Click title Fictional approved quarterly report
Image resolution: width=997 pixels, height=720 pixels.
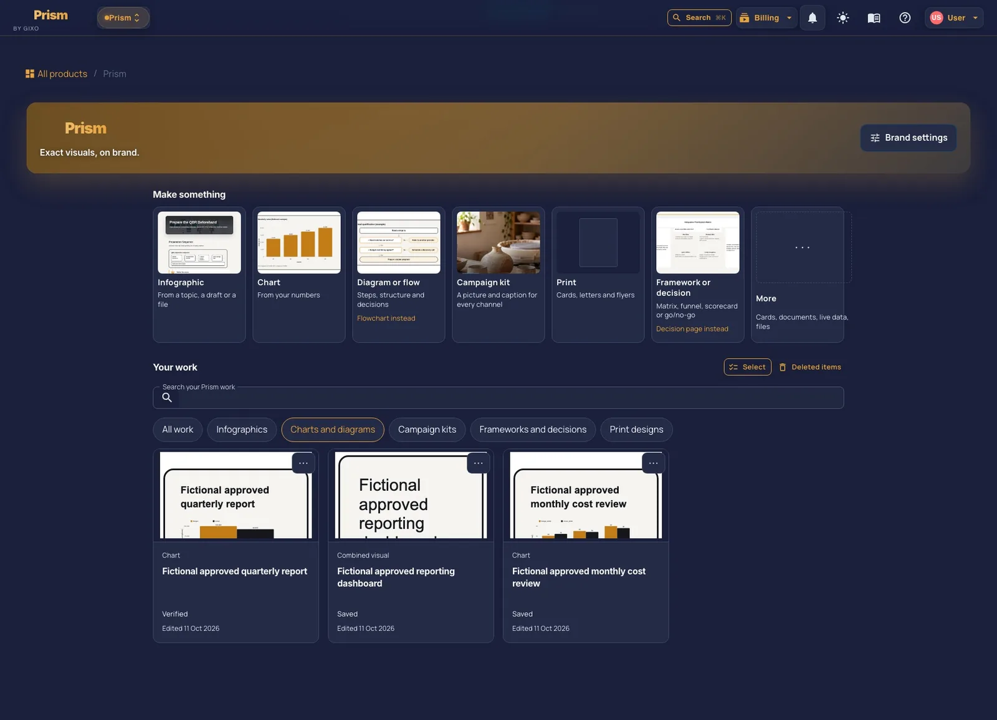coord(235,572)
